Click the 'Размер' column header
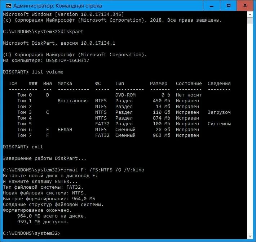 [159, 84]
